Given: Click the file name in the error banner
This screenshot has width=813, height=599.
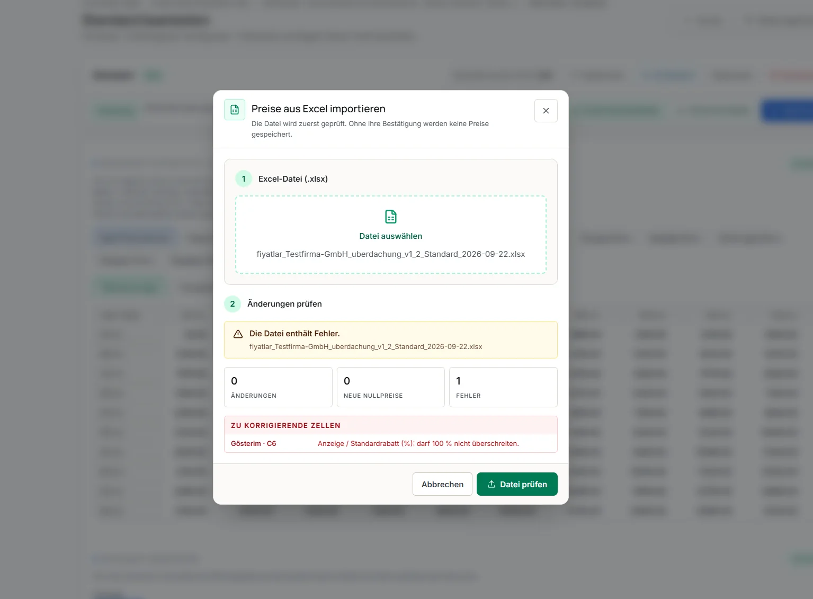Looking at the screenshot, I should 365,347.
